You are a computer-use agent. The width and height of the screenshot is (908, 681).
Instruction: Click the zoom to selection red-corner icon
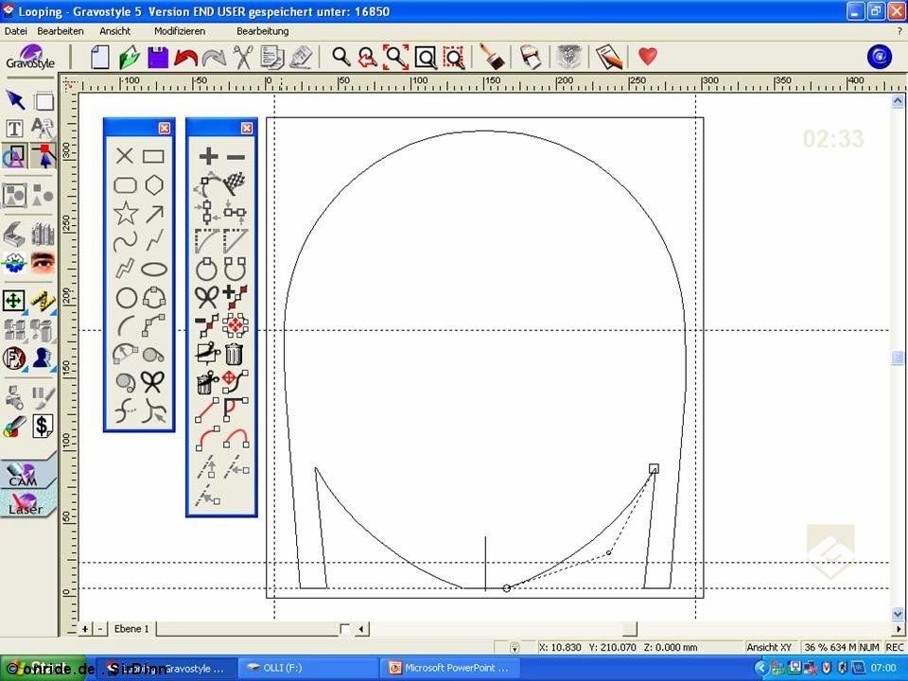(395, 58)
